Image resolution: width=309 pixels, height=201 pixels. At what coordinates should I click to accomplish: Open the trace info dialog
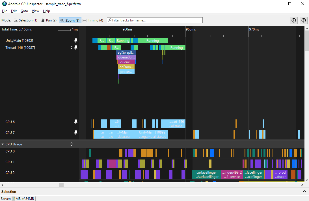coord(293,20)
